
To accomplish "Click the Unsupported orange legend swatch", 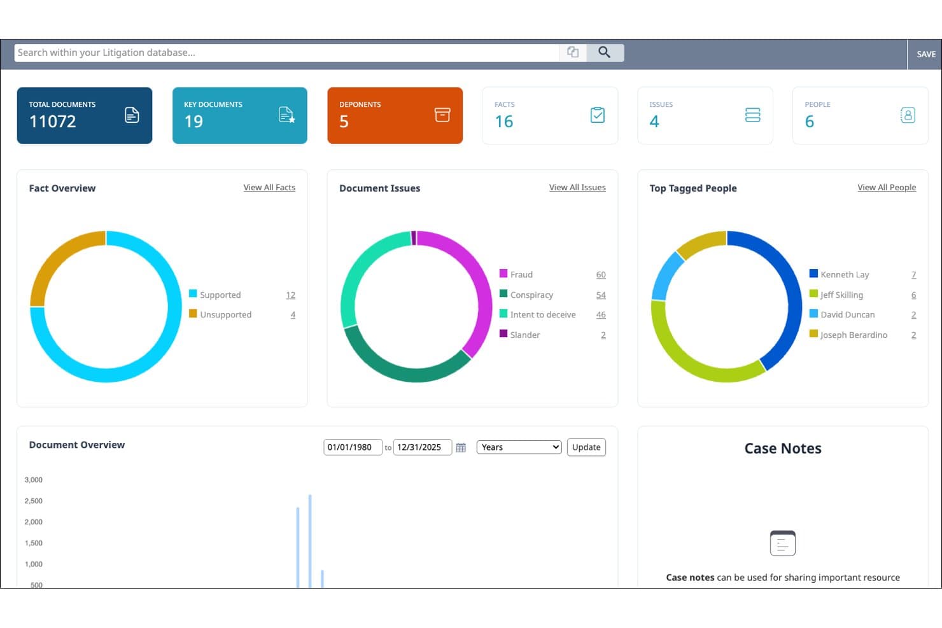I will click(193, 314).
